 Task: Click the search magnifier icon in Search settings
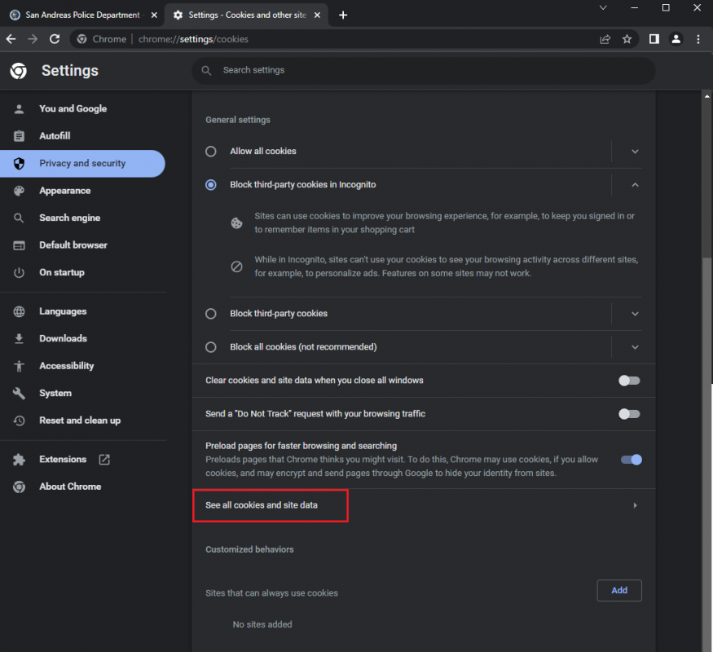(x=206, y=70)
